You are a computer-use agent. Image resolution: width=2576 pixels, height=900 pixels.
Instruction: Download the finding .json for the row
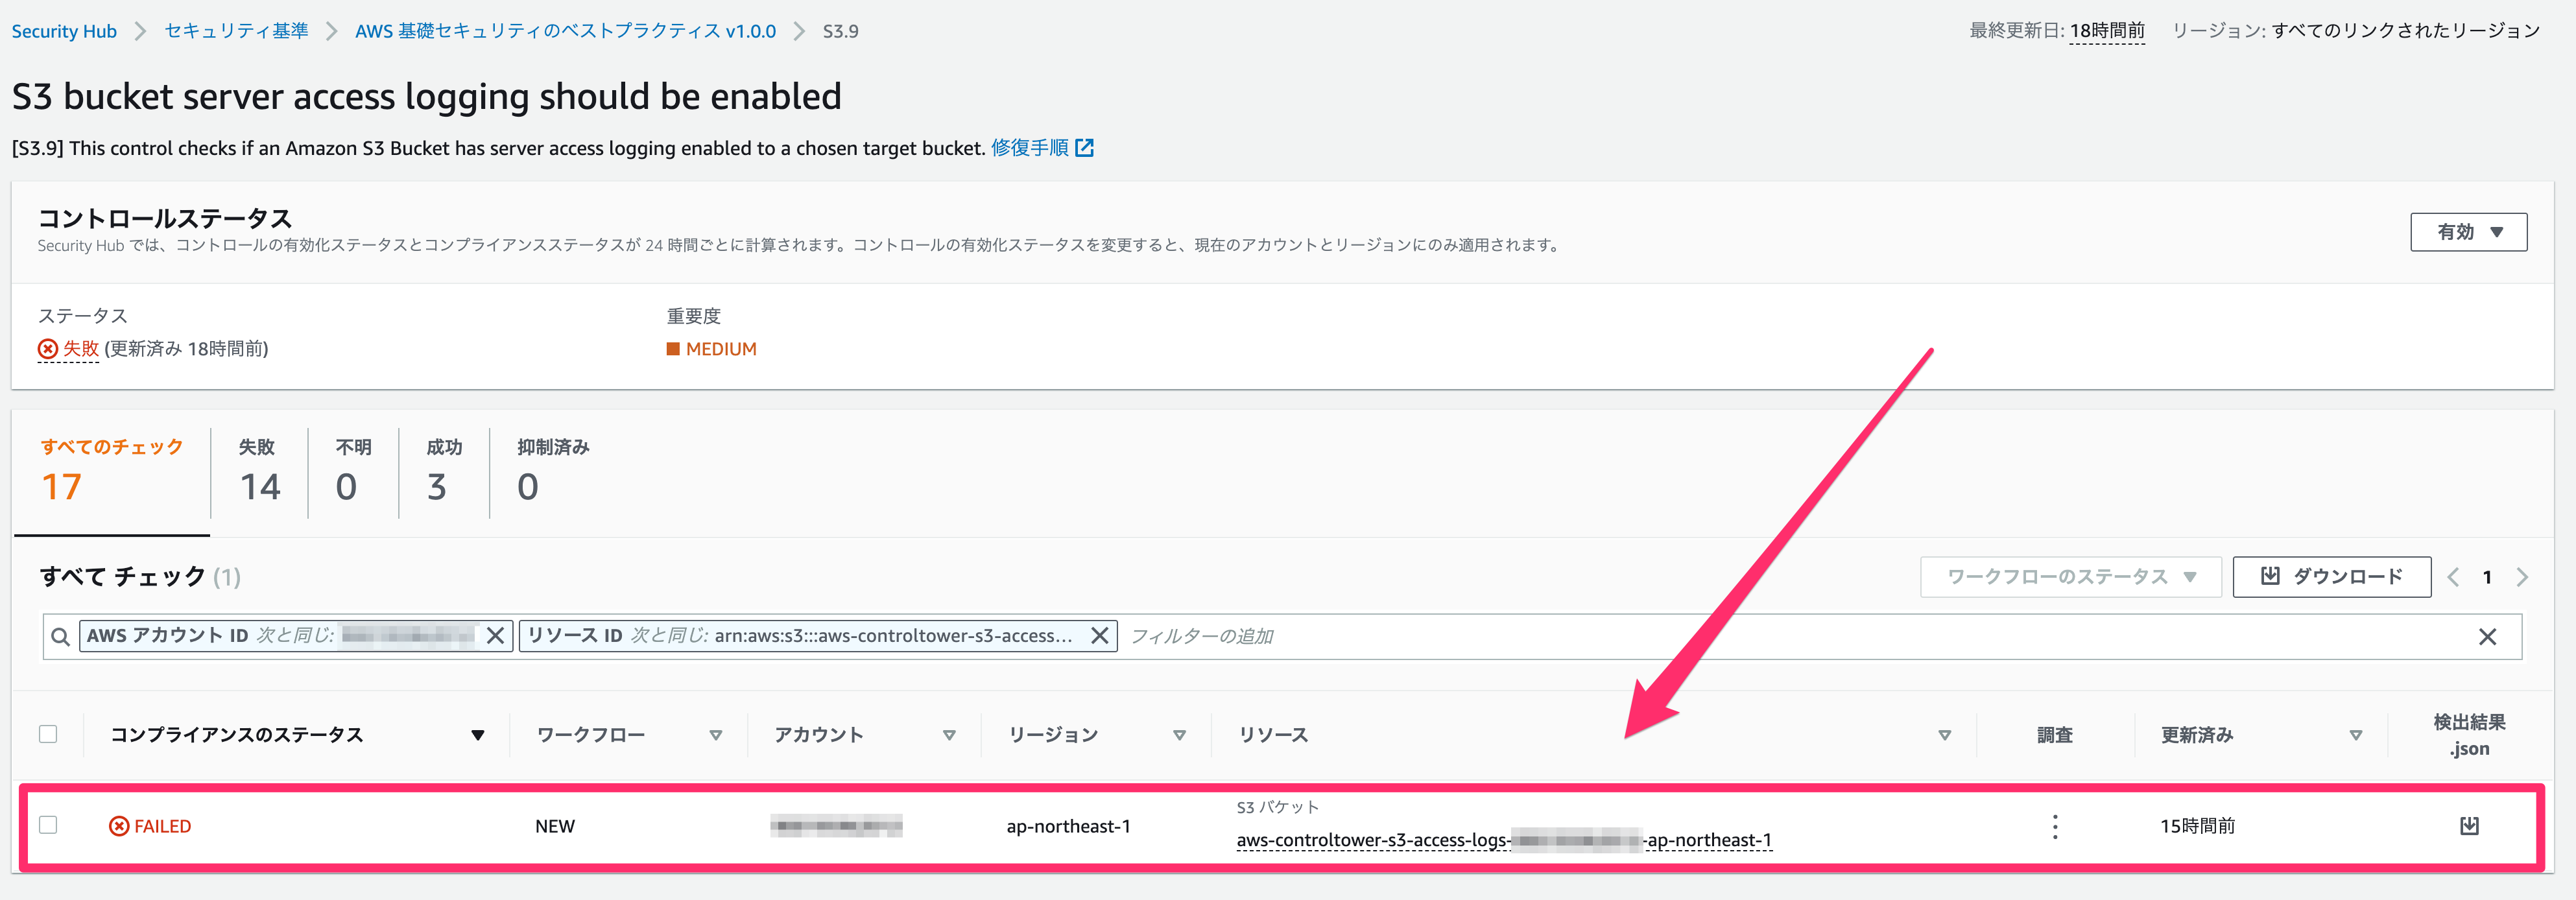point(2469,826)
